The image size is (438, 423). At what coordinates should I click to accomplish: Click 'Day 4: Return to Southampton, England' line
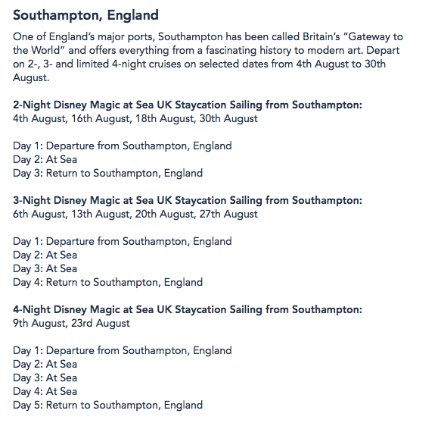coord(108,283)
